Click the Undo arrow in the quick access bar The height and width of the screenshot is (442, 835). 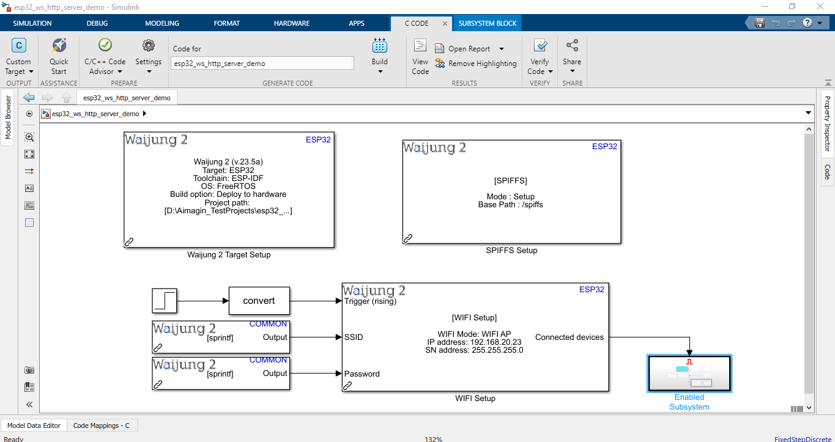[776, 23]
